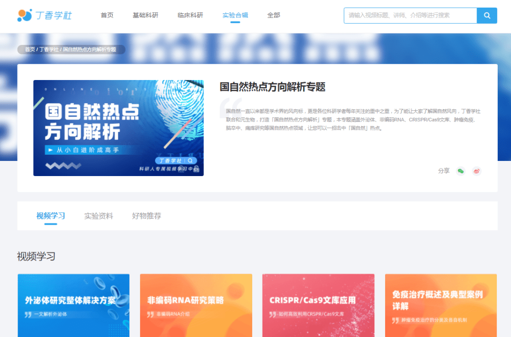This screenshot has height=337, width=511.
Task: Click the 国自然热点方向解析 banner image
Action: tap(118, 128)
